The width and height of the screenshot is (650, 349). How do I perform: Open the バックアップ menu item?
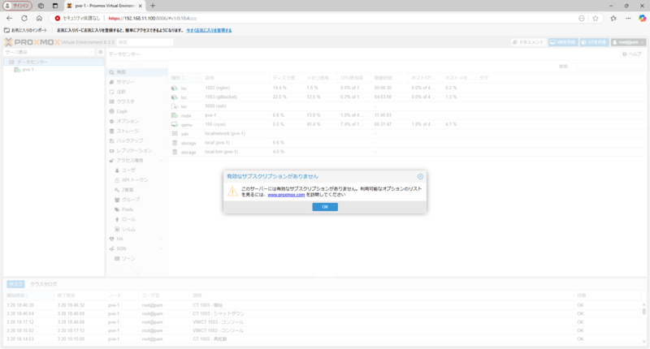pos(136,140)
